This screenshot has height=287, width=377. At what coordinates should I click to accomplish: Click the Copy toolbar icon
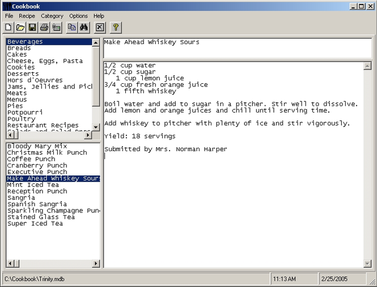tap(71, 27)
